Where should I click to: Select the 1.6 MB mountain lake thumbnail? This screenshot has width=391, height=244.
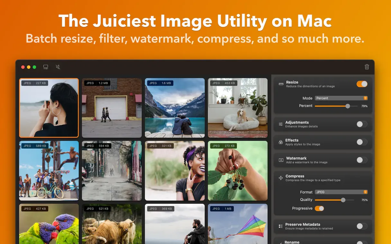[175, 108]
